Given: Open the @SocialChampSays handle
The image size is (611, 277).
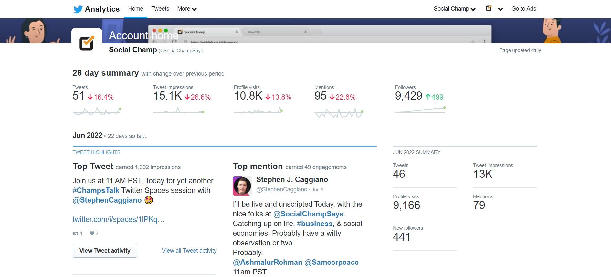Looking at the screenshot, I should click(181, 51).
